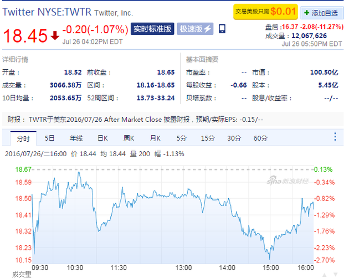Click the 详细行情 section heading
Viewport: 349px width, 278px height.
point(15,59)
